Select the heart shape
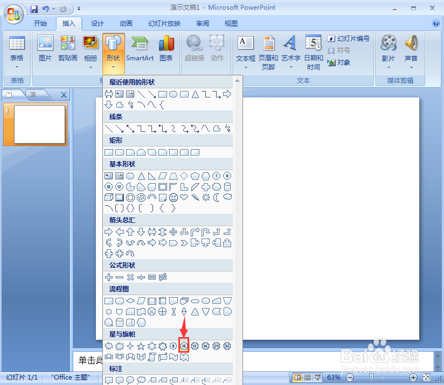Screen dimensions: 444x385 pyautogui.click(x=184, y=198)
